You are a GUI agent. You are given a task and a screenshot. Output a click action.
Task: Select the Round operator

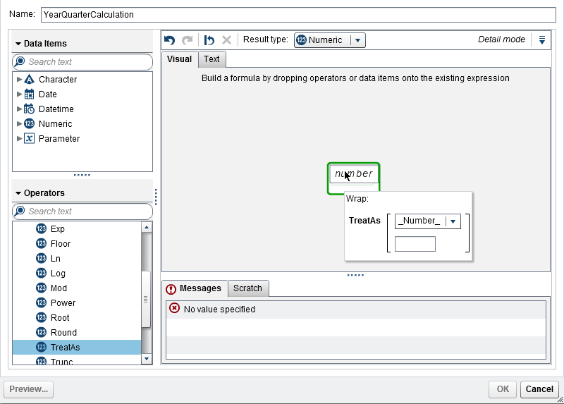click(x=63, y=332)
